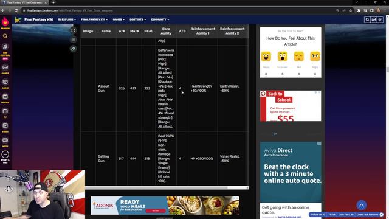React with the Happy emoji
This screenshot has width=389, height=219.
coord(266,57)
